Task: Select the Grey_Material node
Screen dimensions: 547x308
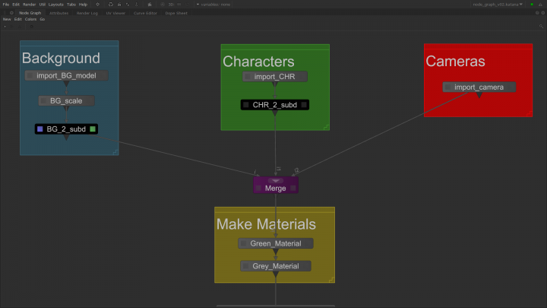Action: [x=276, y=267]
